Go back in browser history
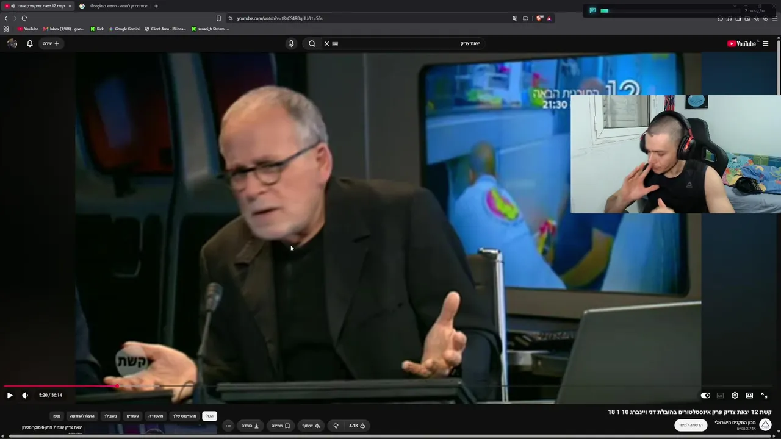 point(6,18)
